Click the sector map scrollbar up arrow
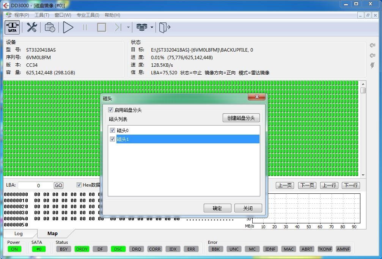Viewport: 382px width, 259px height. [x=363, y=84]
